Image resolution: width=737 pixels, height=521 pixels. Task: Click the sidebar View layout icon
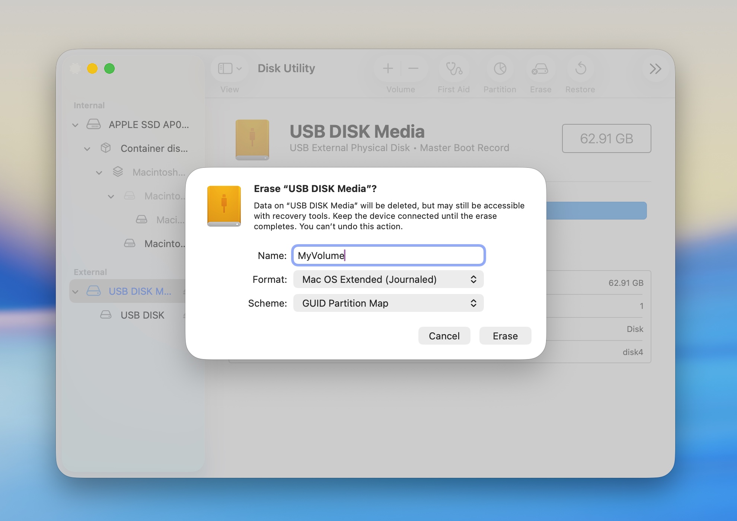pos(226,68)
